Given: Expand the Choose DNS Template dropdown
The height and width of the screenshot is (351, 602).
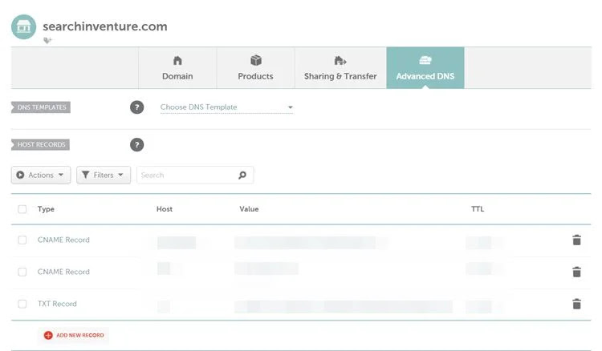Looking at the screenshot, I should [226, 107].
